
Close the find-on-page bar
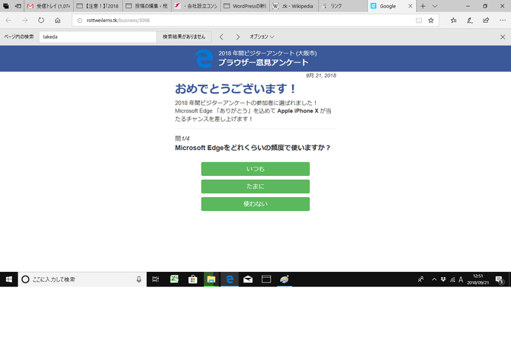coord(503,37)
